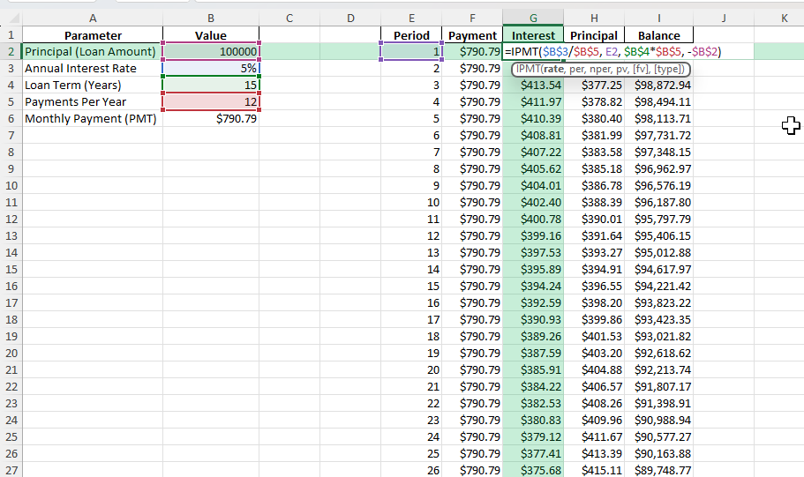The width and height of the screenshot is (804, 477).
Task: Select balance $90,163.88
Action: pos(659,453)
